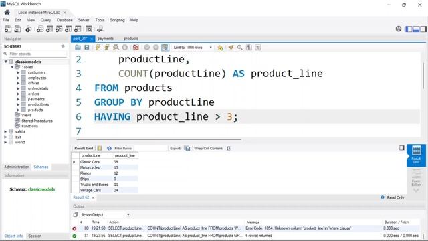Select the Result Grid side button
This screenshot has width=428, height=241.
pos(416,155)
